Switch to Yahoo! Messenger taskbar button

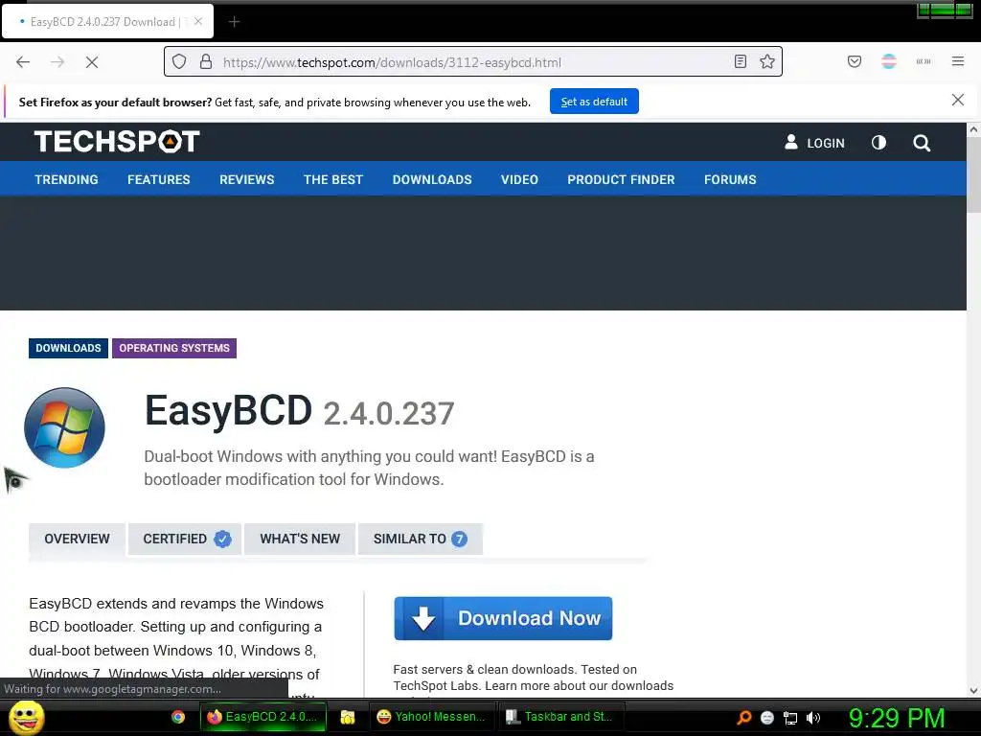pyautogui.click(x=431, y=717)
